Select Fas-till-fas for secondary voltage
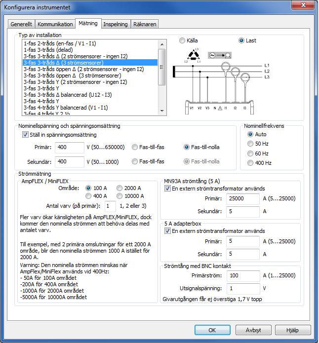The image size is (319, 343). point(135,162)
